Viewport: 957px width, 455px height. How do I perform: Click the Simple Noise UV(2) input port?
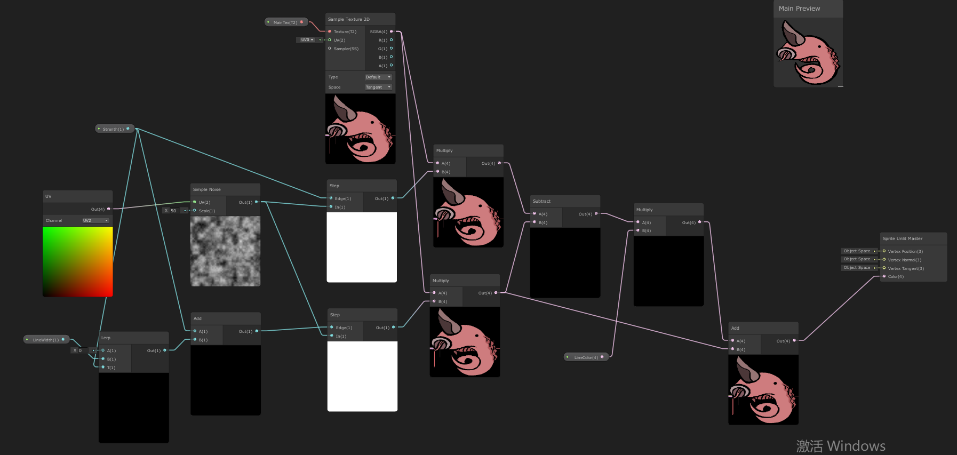pos(195,202)
